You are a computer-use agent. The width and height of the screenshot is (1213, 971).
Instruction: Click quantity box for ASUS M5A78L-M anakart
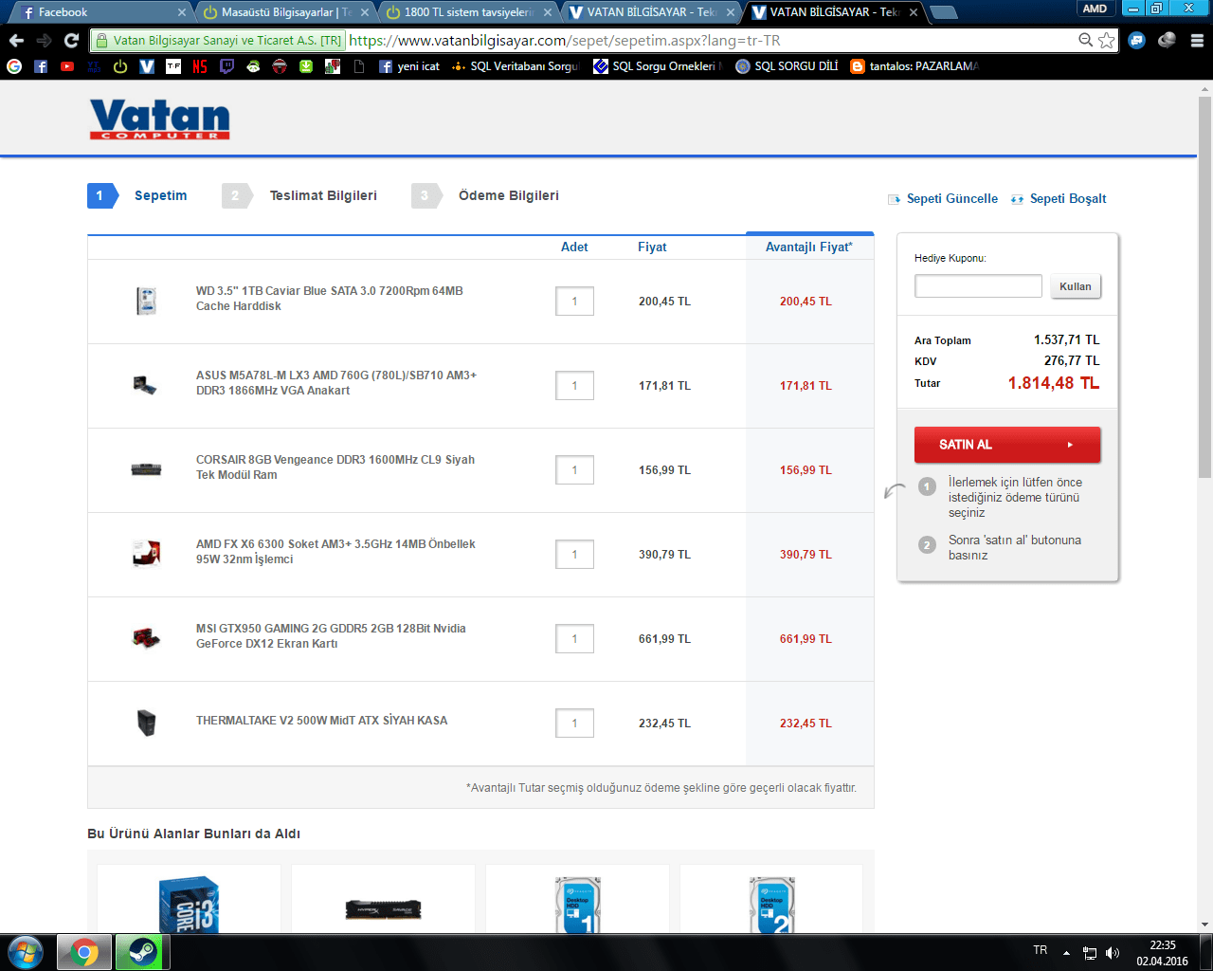(574, 386)
